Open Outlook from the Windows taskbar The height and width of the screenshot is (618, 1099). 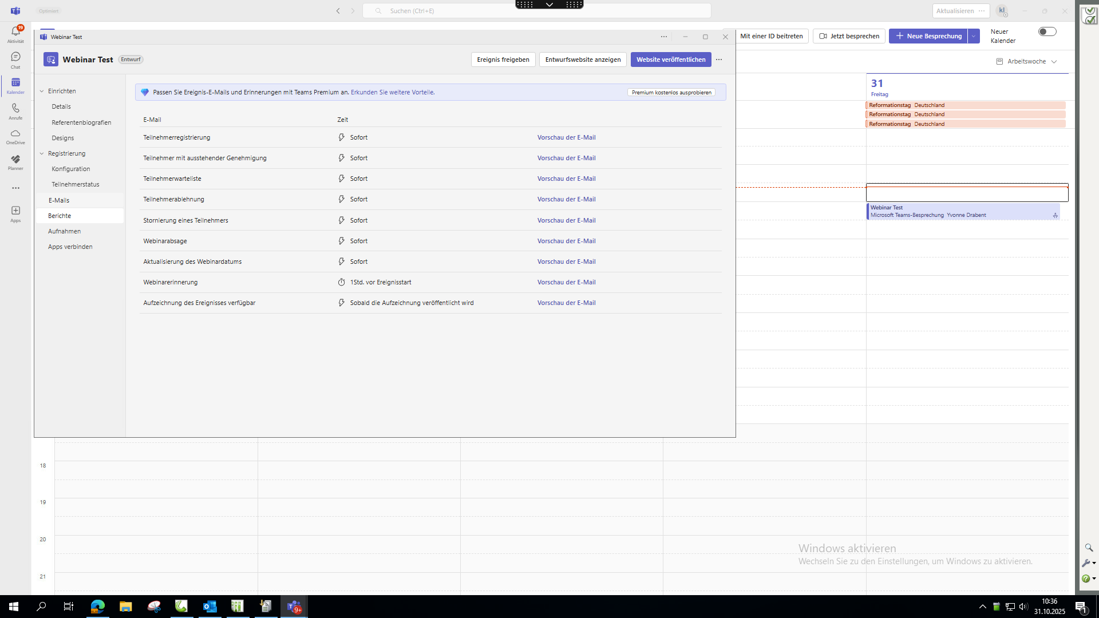209,606
